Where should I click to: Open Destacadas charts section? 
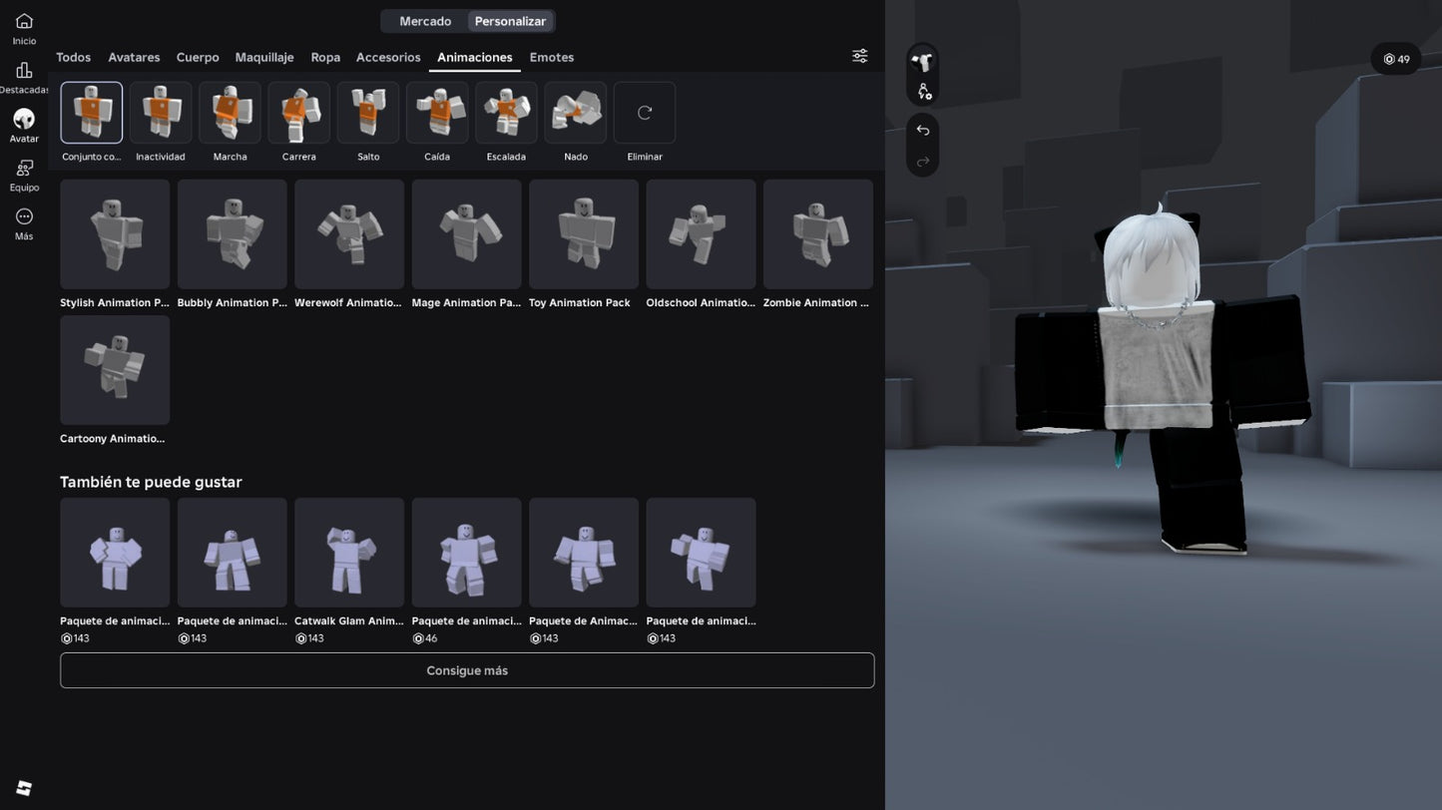[x=24, y=78]
